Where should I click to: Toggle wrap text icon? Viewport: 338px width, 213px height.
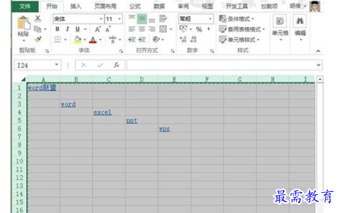(163, 19)
